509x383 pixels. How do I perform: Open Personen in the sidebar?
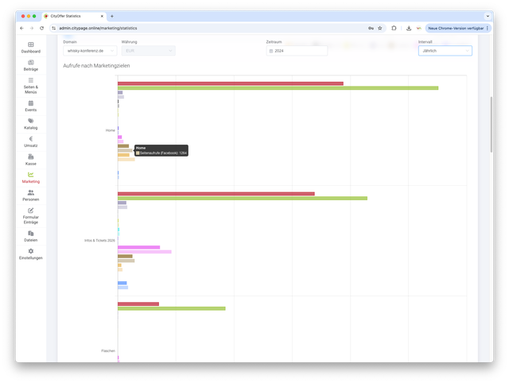[x=30, y=195]
